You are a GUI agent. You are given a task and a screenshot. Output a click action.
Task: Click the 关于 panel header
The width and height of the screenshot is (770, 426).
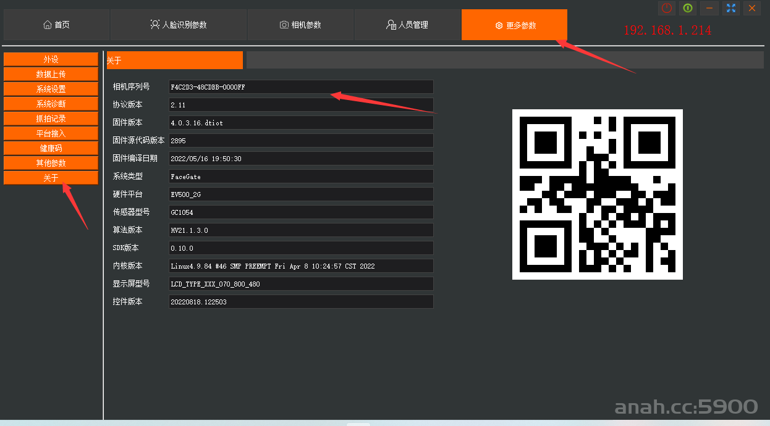(175, 60)
